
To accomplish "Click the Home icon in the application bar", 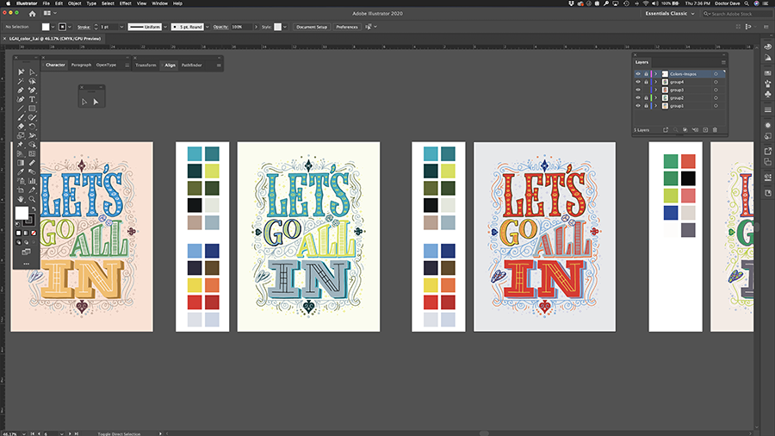I will [x=32, y=13].
